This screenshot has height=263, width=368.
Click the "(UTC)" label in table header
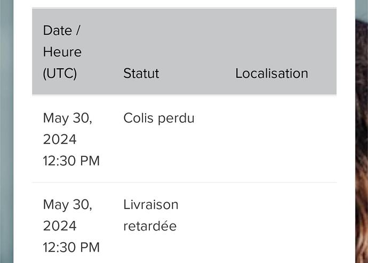[x=60, y=74]
